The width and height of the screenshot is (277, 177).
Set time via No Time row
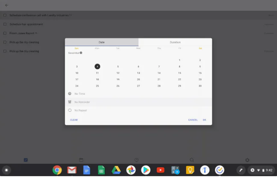tap(138, 93)
